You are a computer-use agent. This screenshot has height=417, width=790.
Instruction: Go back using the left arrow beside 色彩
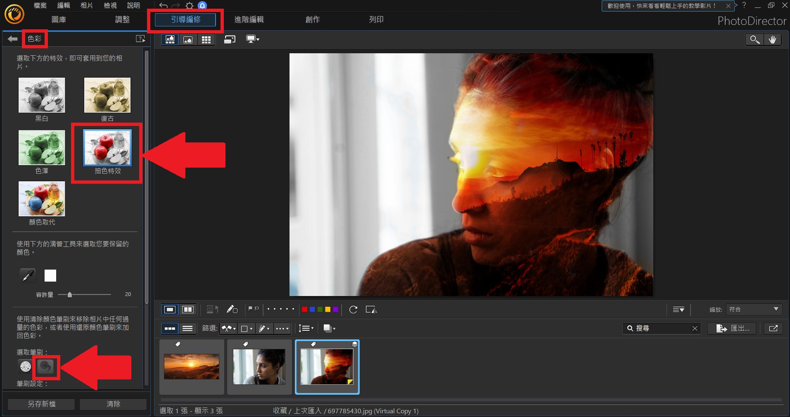point(12,39)
